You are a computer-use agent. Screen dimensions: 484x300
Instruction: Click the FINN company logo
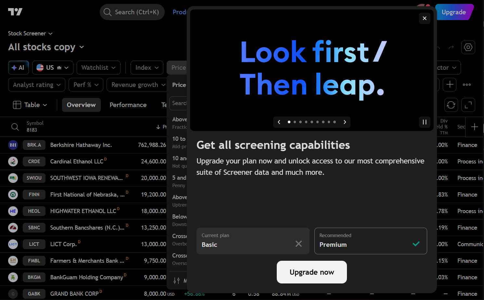point(13,195)
